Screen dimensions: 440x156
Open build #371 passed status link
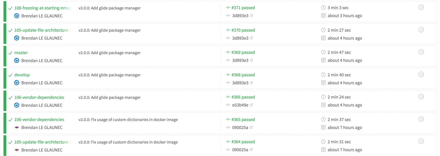click(243, 8)
